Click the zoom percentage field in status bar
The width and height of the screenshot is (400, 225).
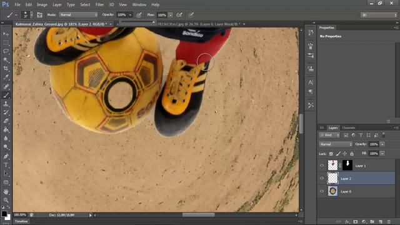20,215
